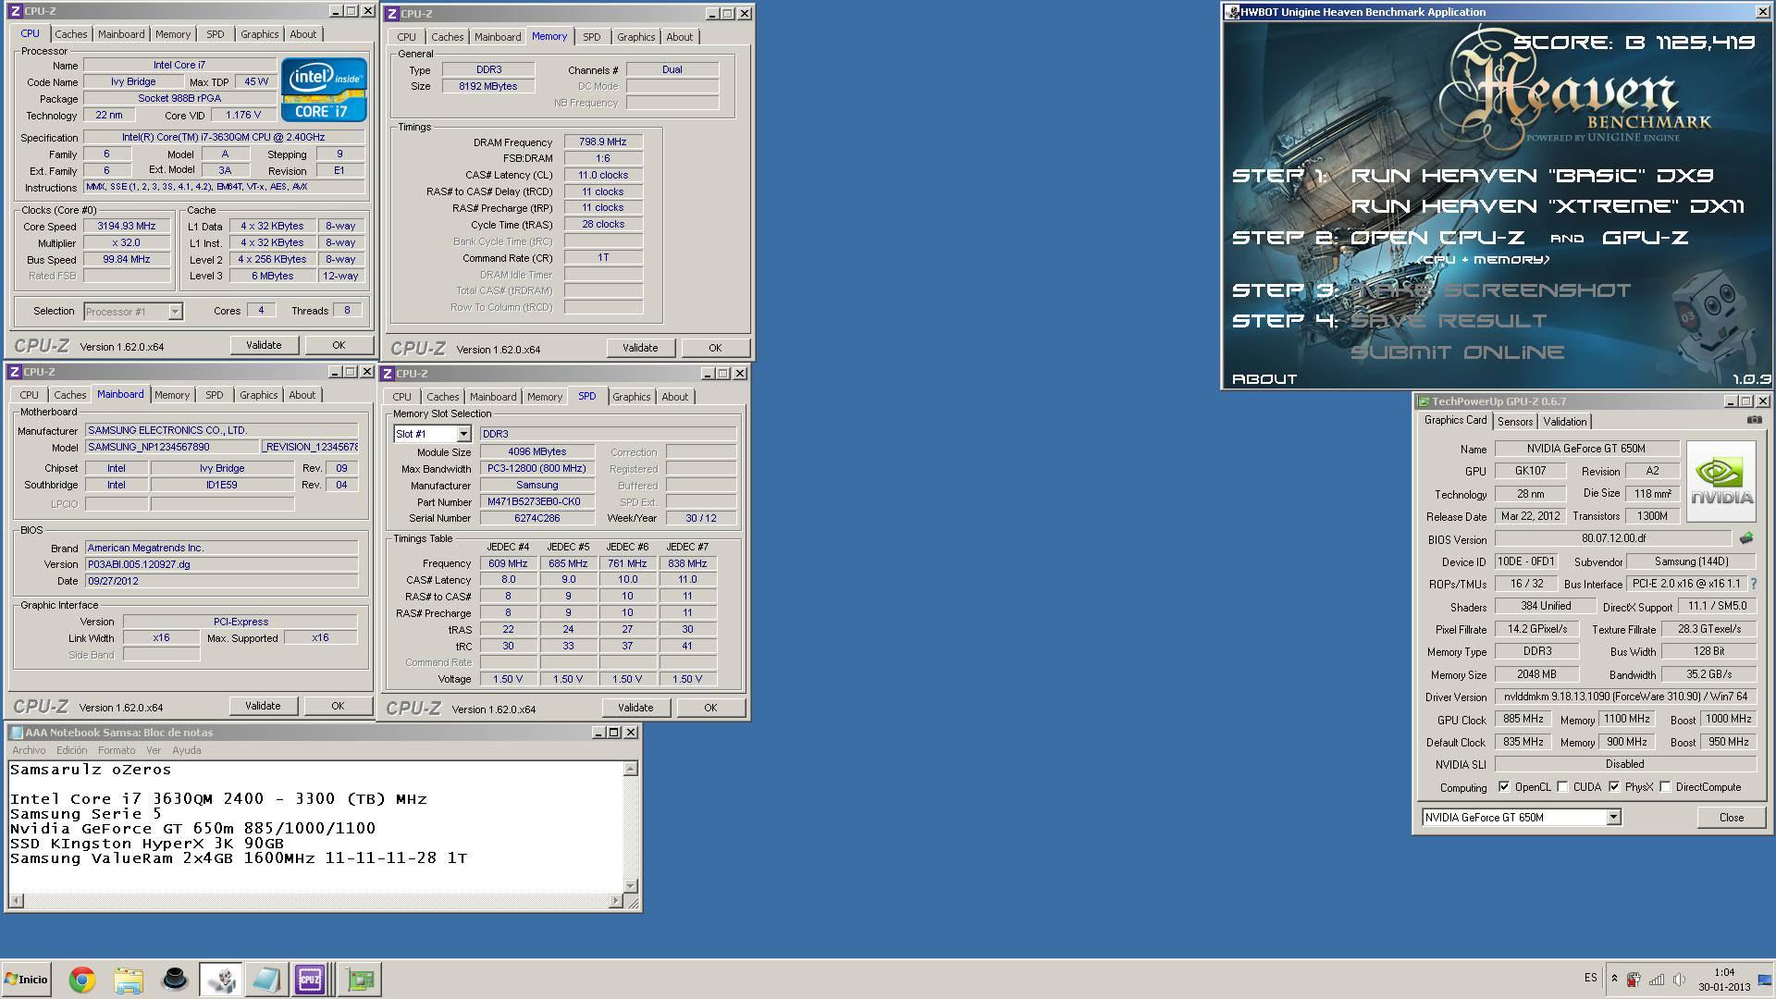Image resolution: width=1776 pixels, height=999 pixels.
Task: Switch to the Validation tab in GPU-Z
Action: click(1565, 422)
